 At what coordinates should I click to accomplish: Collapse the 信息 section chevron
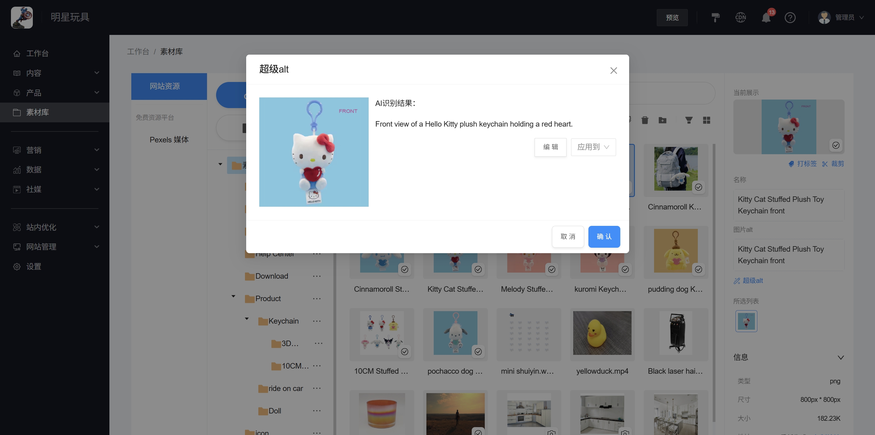click(841, 357)
